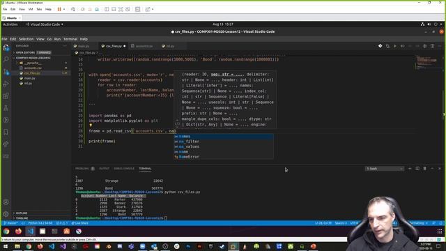Image resolution: width=446 pixels, height=251 pixels.
Task: Click Activities in Ubuntu top bar
Action: pyautogui.click(x=10, y=24)
